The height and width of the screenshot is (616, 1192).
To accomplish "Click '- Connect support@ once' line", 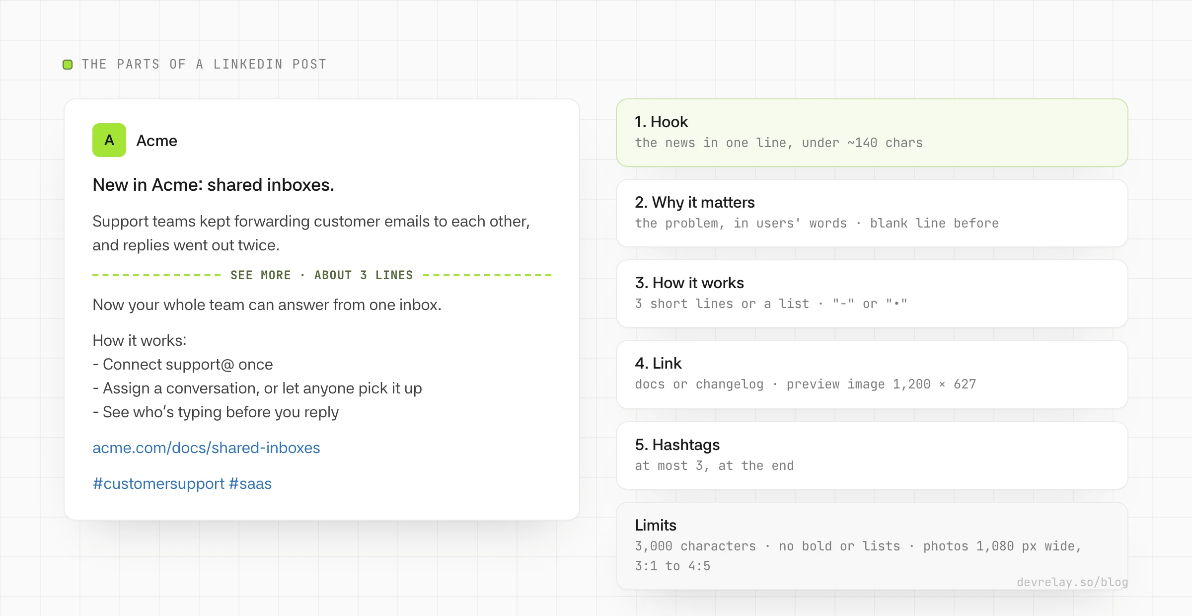I will click(x=183, y=364).
